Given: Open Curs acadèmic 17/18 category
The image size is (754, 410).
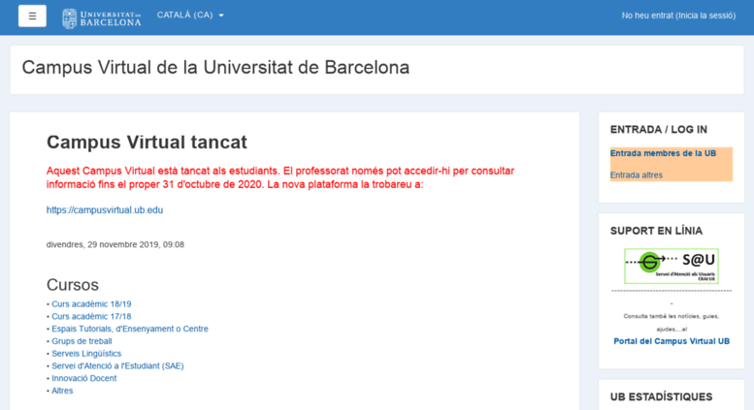Looking at the screenshot, I should coord(91,316).
